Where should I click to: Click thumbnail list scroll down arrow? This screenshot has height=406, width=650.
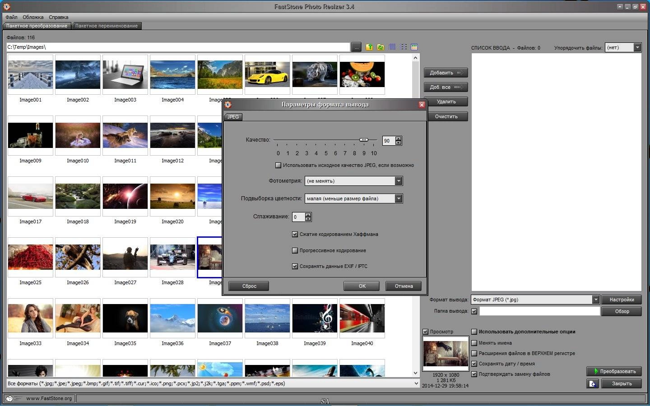(416, 373)
